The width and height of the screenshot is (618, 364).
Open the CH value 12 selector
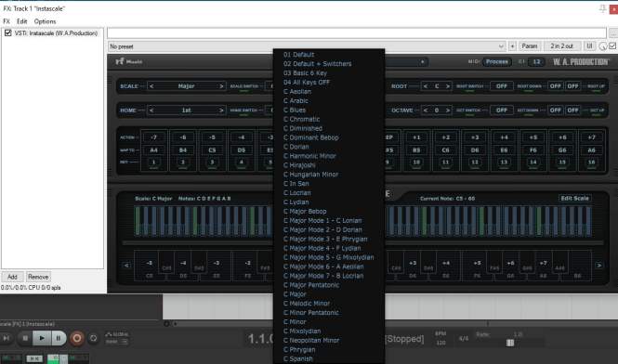coord(536,62)
